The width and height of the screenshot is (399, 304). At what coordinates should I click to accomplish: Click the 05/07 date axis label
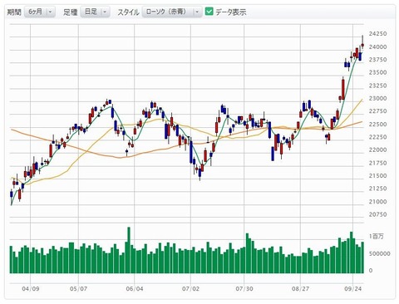click(x=78, y=289)
